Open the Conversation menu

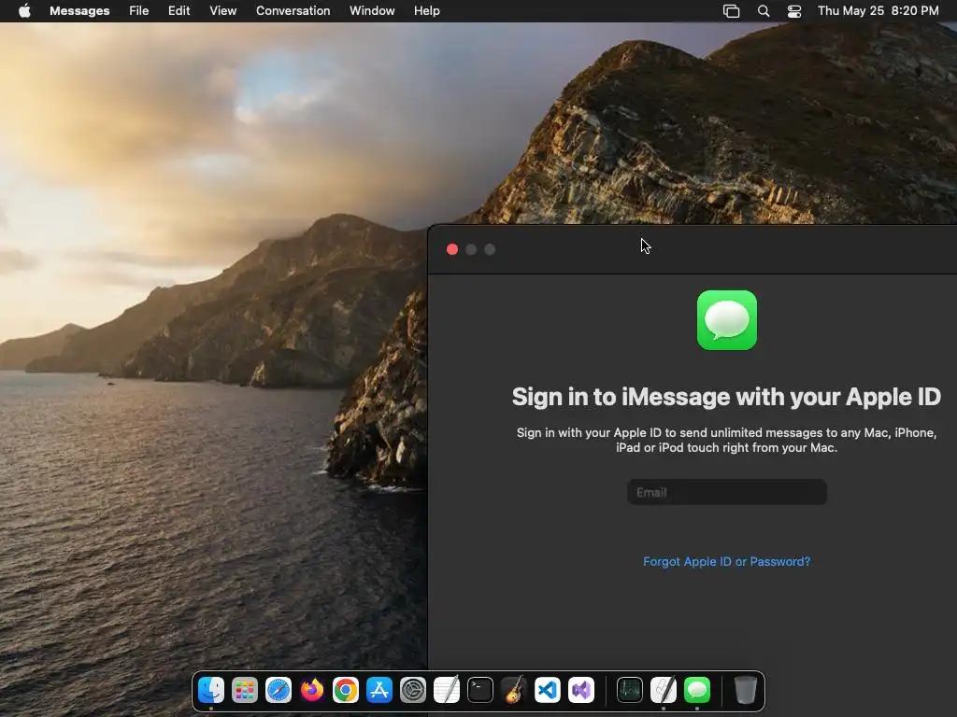(x=293, y=11)
